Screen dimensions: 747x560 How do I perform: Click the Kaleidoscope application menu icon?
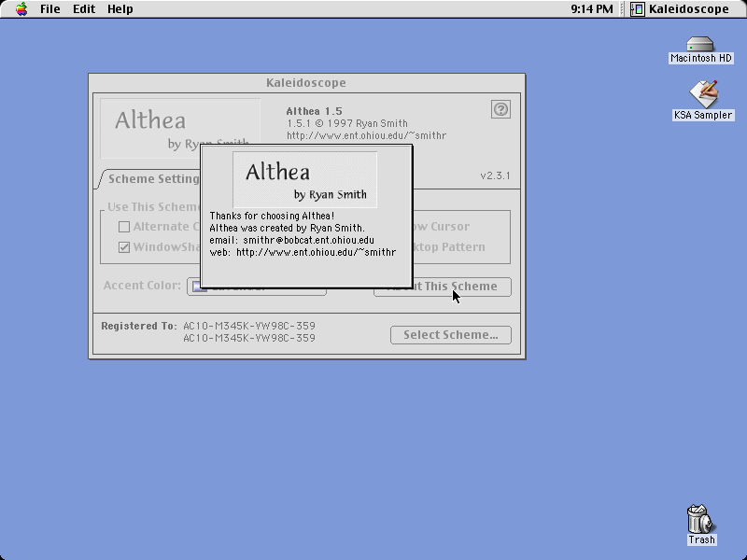point(638,9)
